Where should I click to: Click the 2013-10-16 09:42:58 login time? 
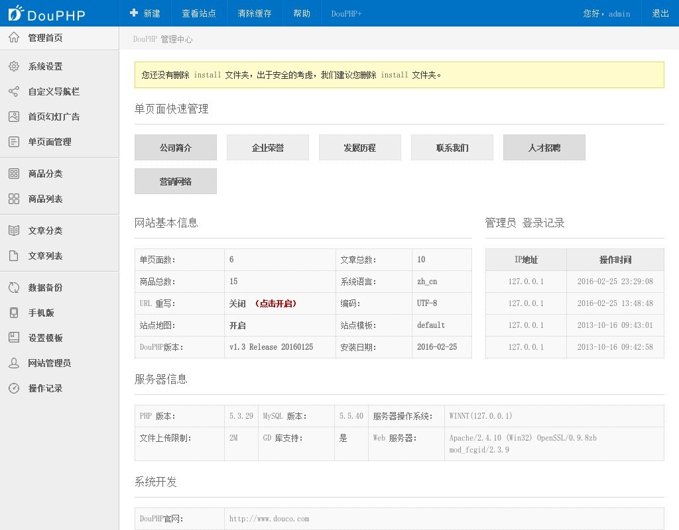click(615, 347)
